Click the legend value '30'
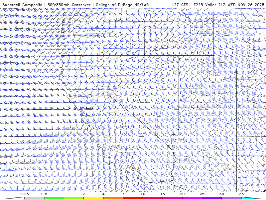Viewport: 266px width, 200px height. 221,194
